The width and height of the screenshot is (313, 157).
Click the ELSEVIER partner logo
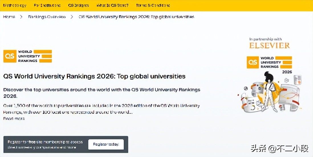point(269,46)
